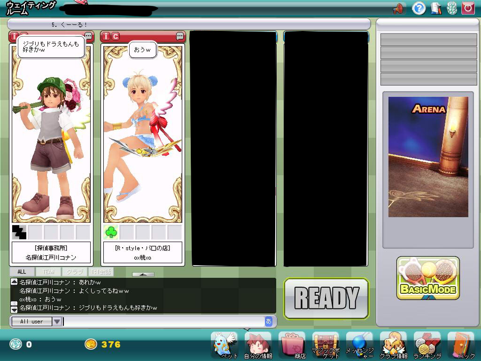481x361 pixels.
Task: Select the クラブ chat tab
Action: 74,272
